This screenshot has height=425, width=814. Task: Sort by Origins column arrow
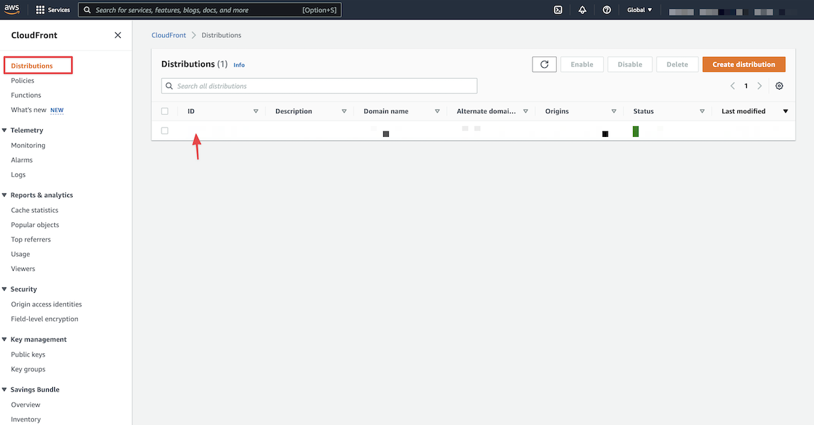614,111
